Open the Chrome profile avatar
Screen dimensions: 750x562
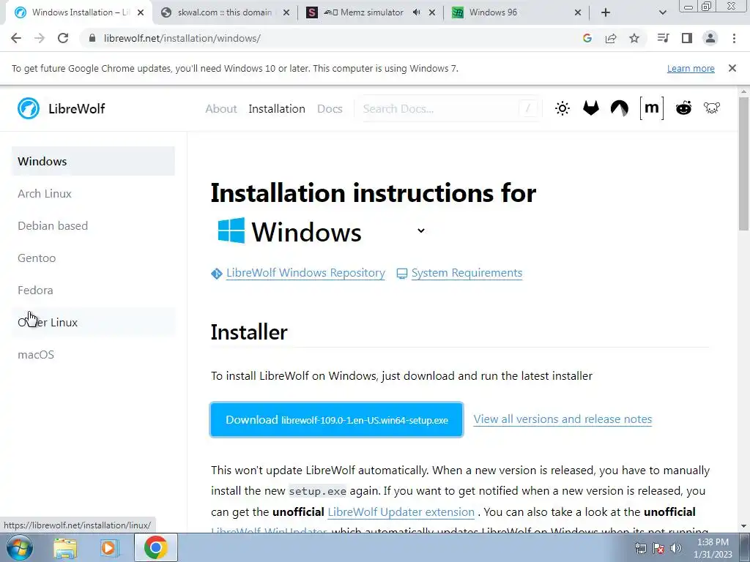(710, 38)
